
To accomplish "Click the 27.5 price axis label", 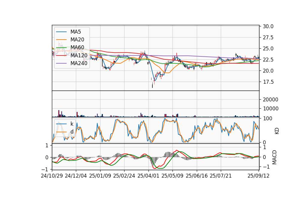I will [268, 37].
